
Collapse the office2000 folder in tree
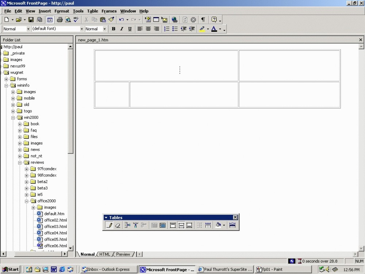click(27, 201)
